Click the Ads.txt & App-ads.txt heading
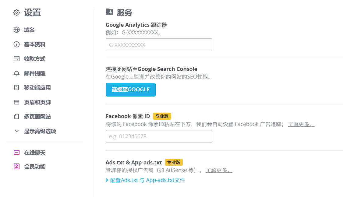The width and height of the screenshot is (343, 197). [134, 163]
